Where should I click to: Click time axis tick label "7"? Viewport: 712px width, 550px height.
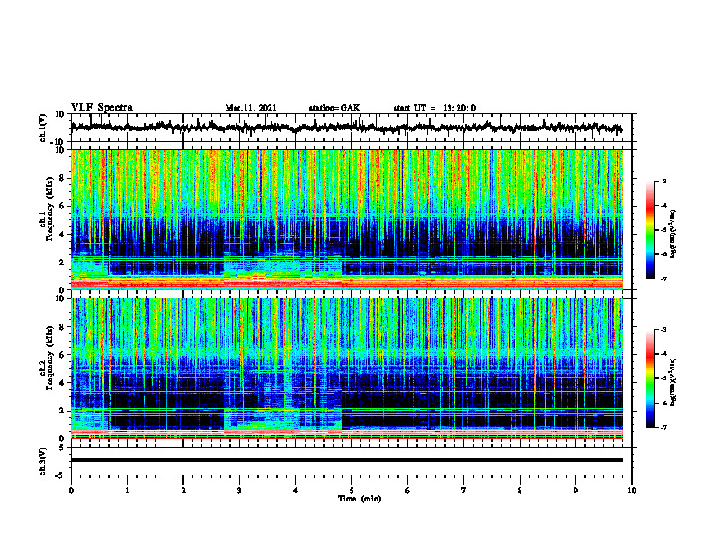[464, 491]
